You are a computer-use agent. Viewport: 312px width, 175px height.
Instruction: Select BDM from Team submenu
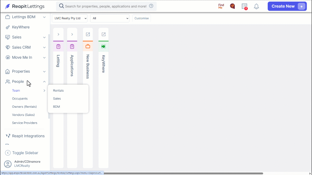(x=57, y=107)
